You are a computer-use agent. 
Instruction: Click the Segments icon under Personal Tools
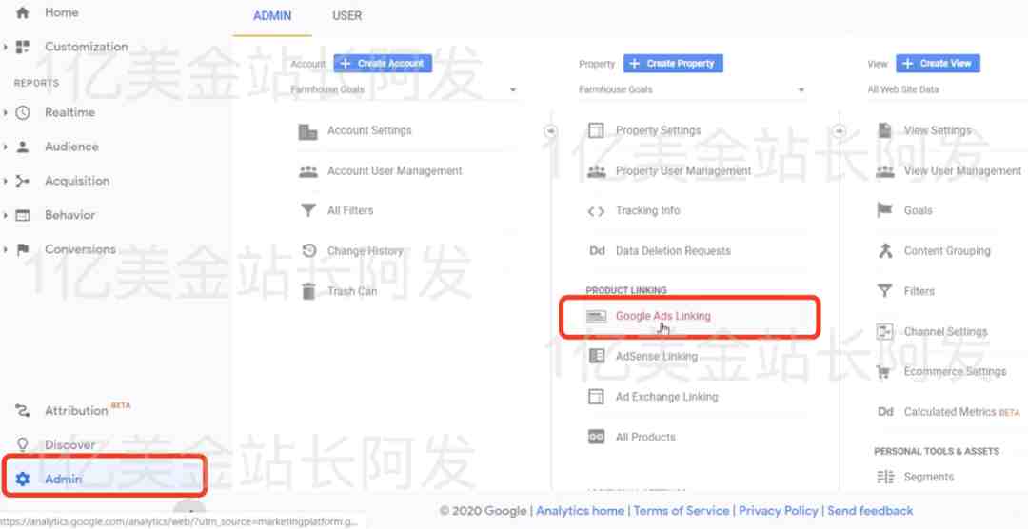(885, 478)
